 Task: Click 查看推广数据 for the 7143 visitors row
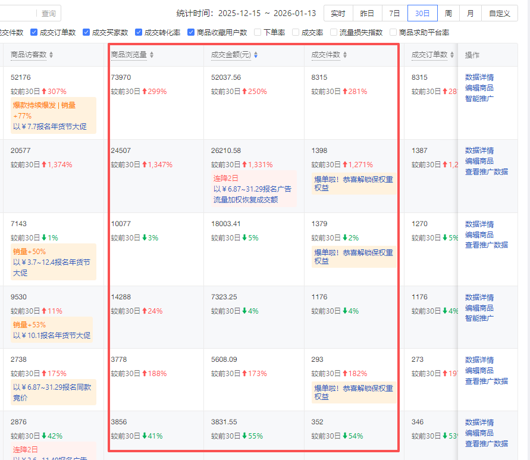[x=487, y=245]
